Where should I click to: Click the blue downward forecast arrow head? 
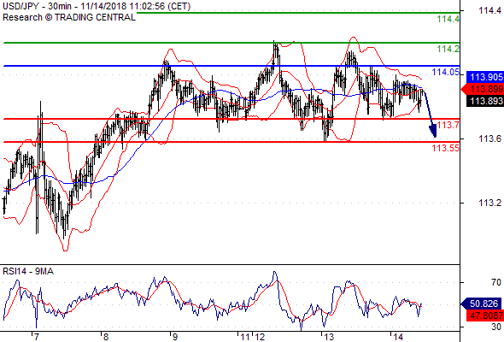pos(432,131)
